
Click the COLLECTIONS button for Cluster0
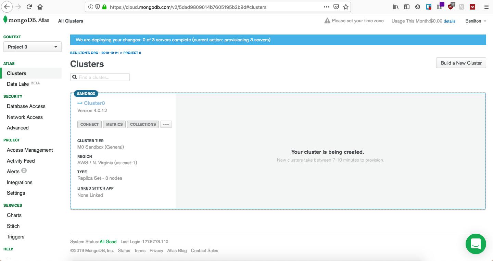143,124
